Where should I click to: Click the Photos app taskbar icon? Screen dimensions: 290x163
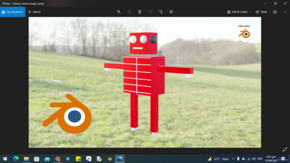click(x=120, y=159)
